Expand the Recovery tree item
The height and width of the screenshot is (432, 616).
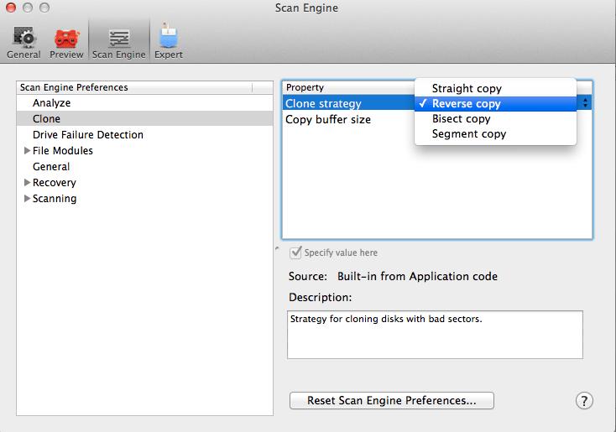click(28, 183)
